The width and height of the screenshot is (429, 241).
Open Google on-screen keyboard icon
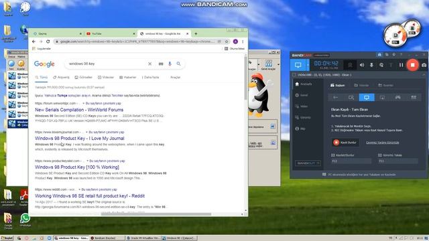[x=161, y=64]
